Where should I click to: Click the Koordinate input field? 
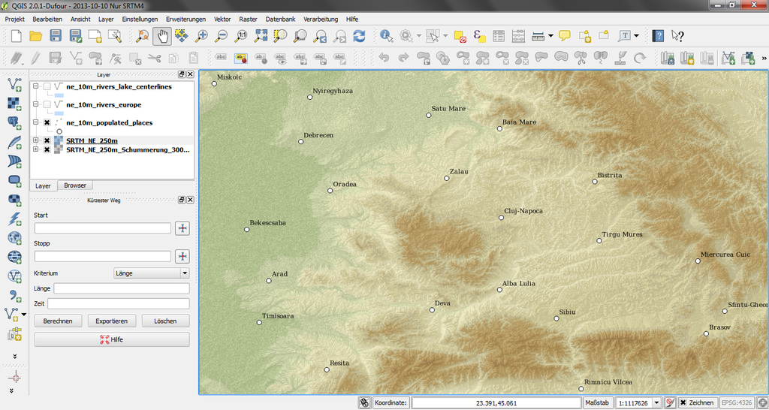(x=496, y=402)
